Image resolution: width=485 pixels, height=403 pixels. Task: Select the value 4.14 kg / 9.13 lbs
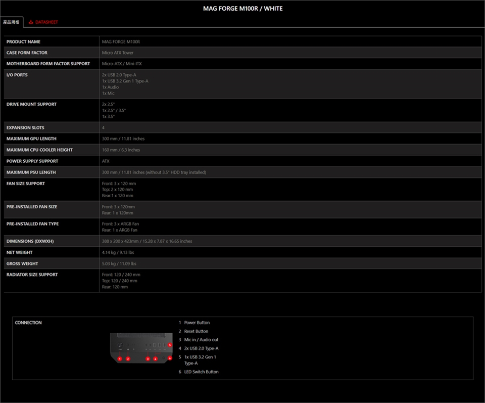(118, 253)
